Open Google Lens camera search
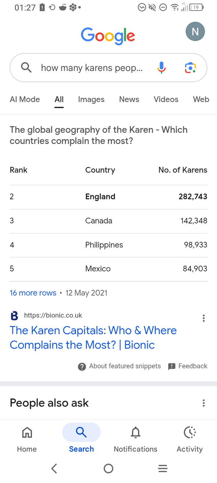The width and height of the screenshot is (217, 483). click(x=190, y=68)
